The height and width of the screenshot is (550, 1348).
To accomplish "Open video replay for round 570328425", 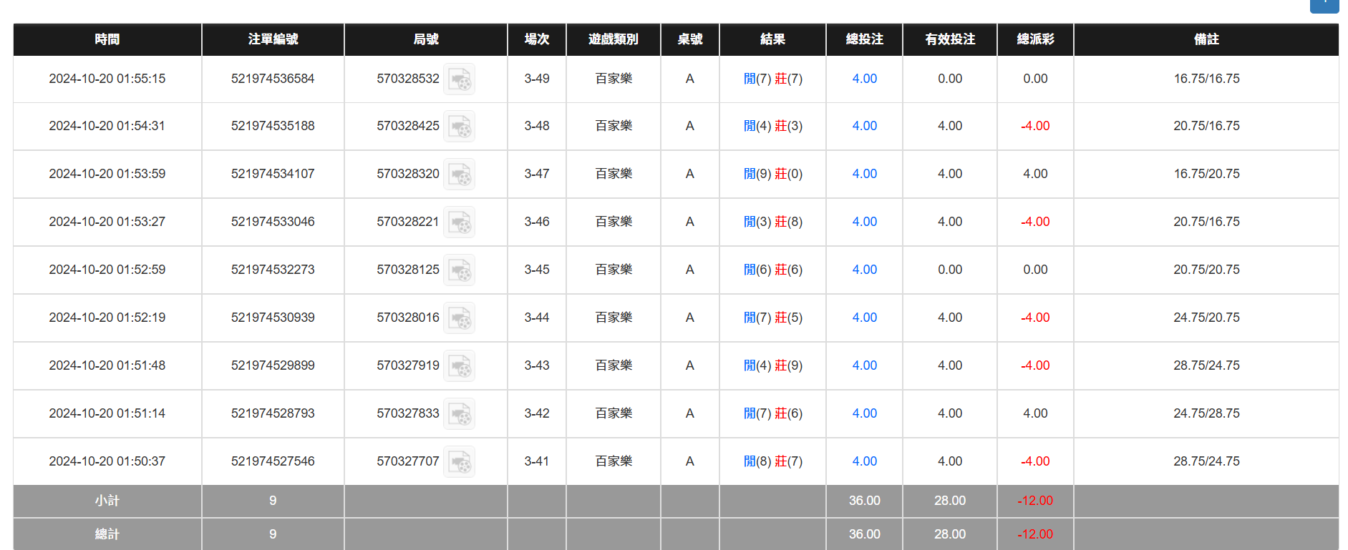I will tap(459, 127).
